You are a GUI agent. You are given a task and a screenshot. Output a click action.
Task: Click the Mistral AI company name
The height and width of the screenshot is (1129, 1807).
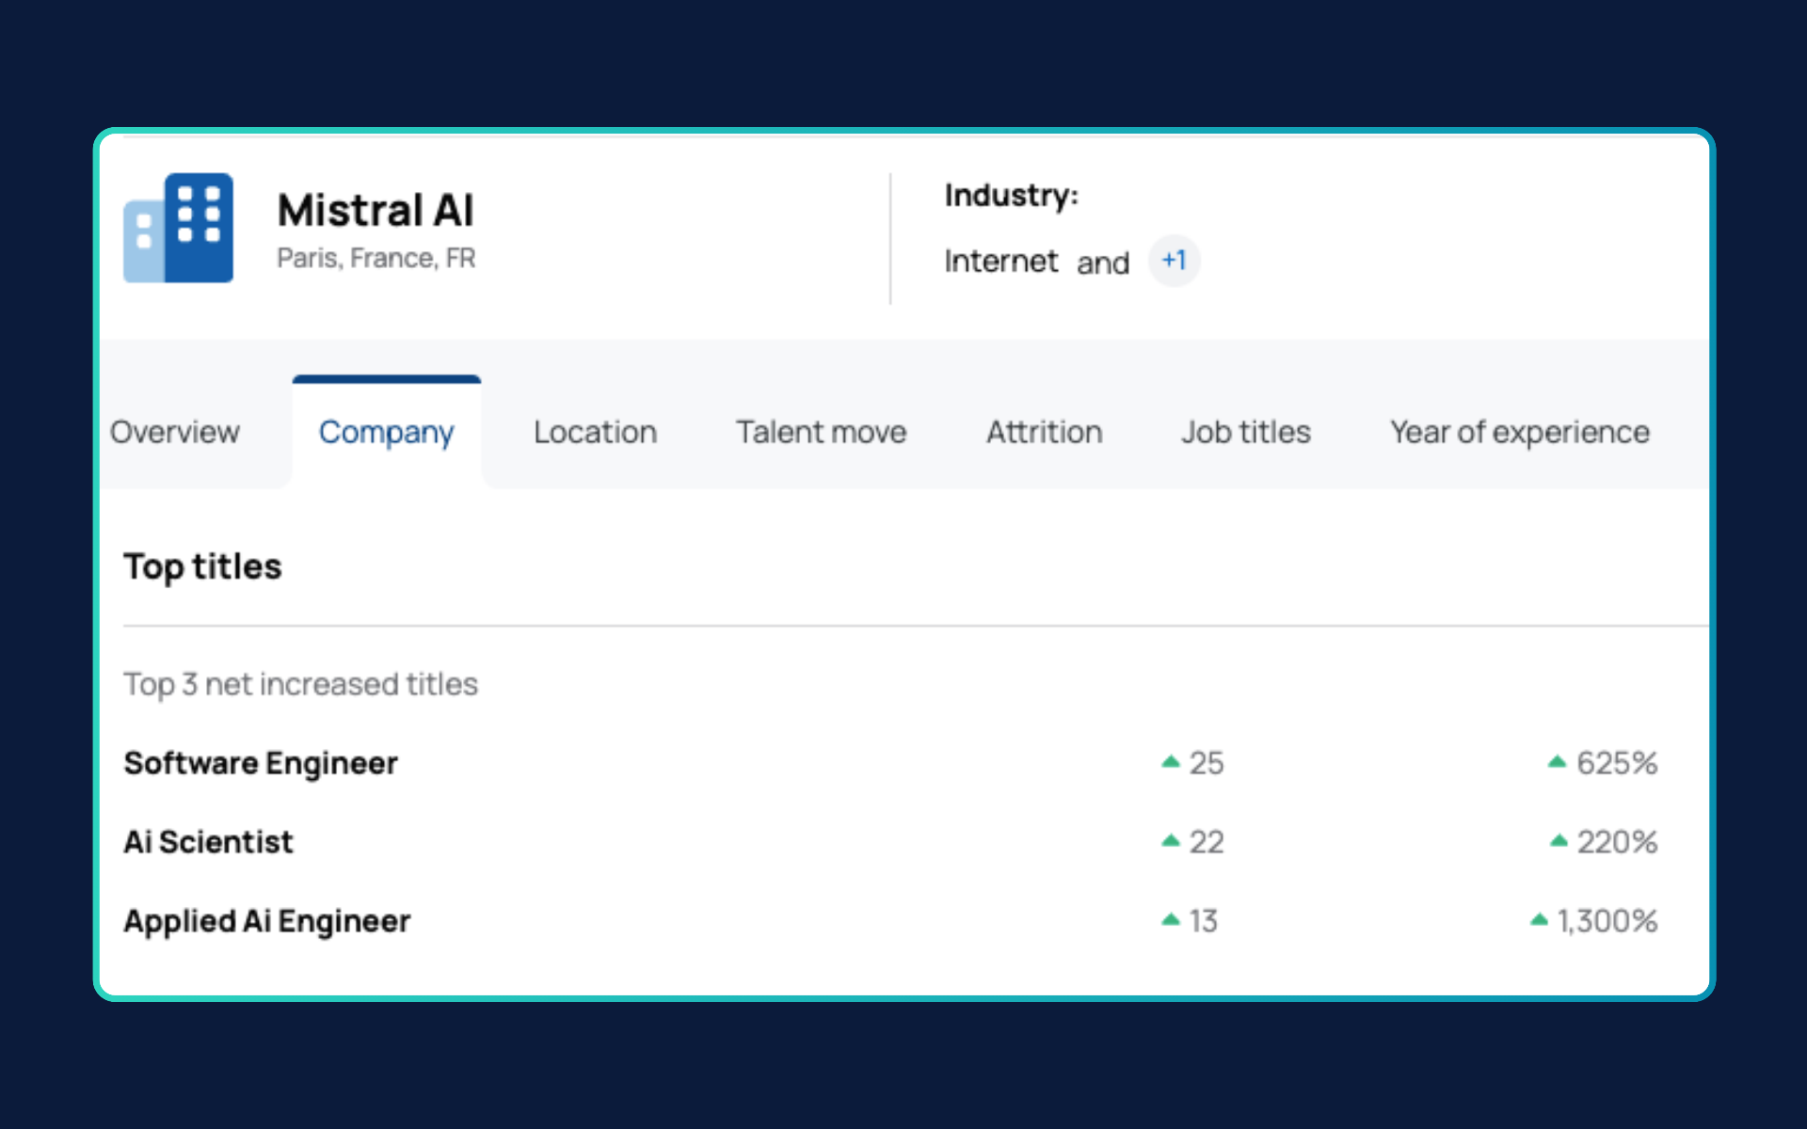(x=376, y=210)
